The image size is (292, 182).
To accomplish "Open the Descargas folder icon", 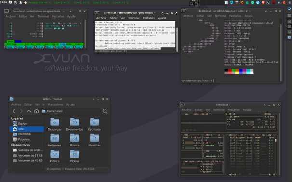I will point(54,122).
